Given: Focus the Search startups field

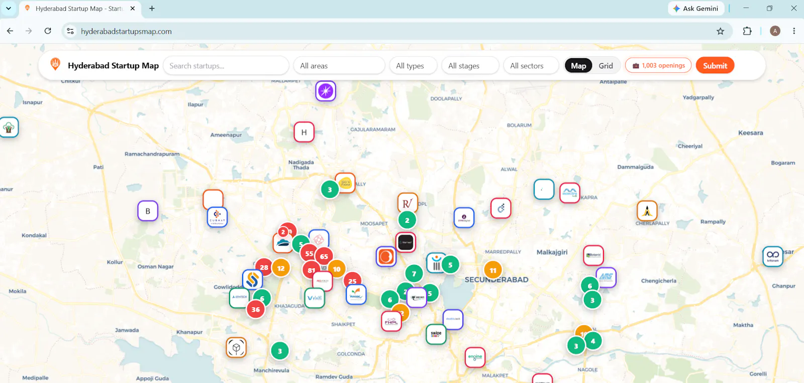Looking at the screenshot, I should coord(226,65).
